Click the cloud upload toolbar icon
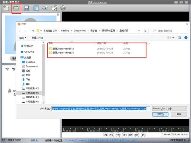191x143 pixels. 45,8
